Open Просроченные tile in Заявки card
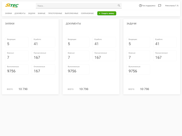182x136 pixels. click(43, 56)
